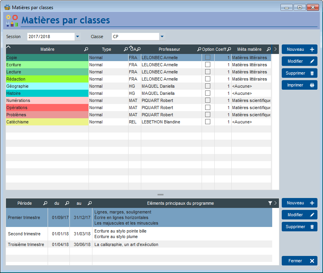
Task: Click the magnifier icon beside Période header
Action: click(x=45, y=203)
